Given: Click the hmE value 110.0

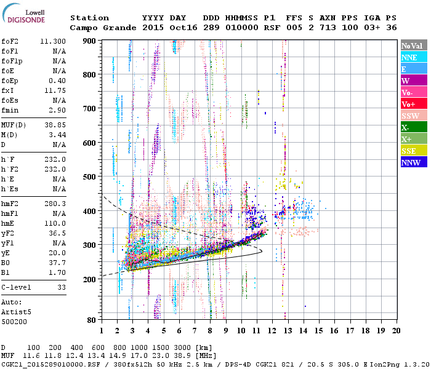Looking at the screenshot, I should pos(55,223).
